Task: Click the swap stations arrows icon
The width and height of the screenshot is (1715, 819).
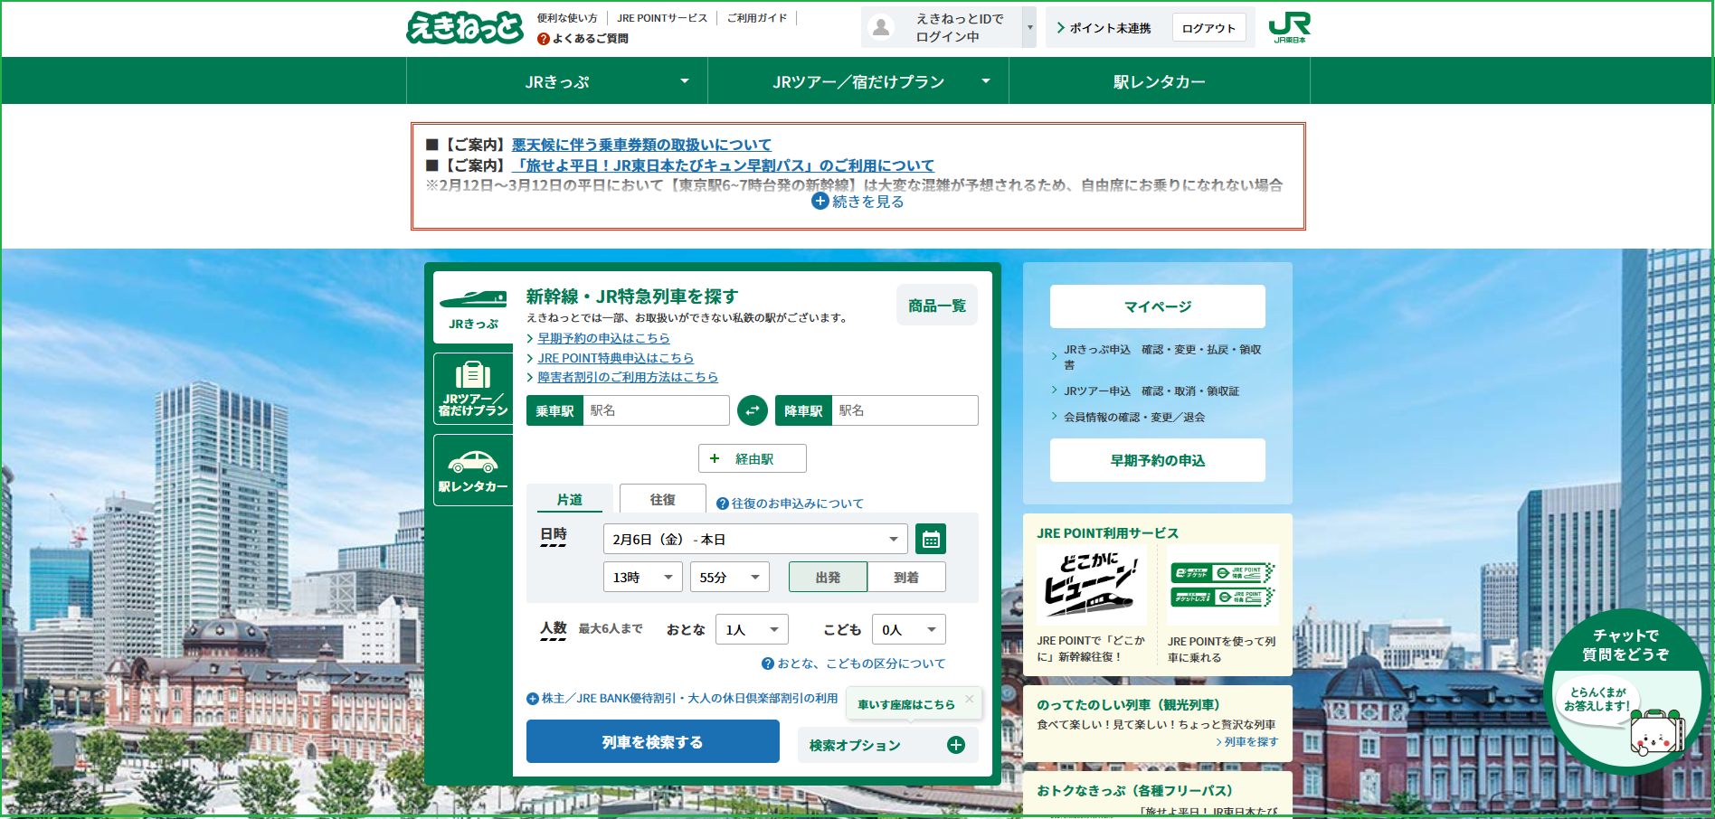Action: [752, 410]
